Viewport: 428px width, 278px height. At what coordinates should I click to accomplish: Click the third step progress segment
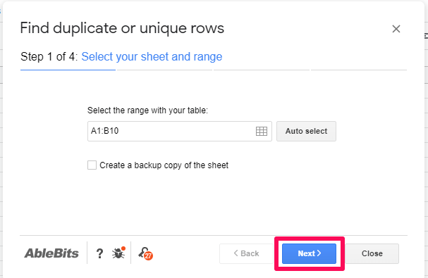click(x=262, y=70)
